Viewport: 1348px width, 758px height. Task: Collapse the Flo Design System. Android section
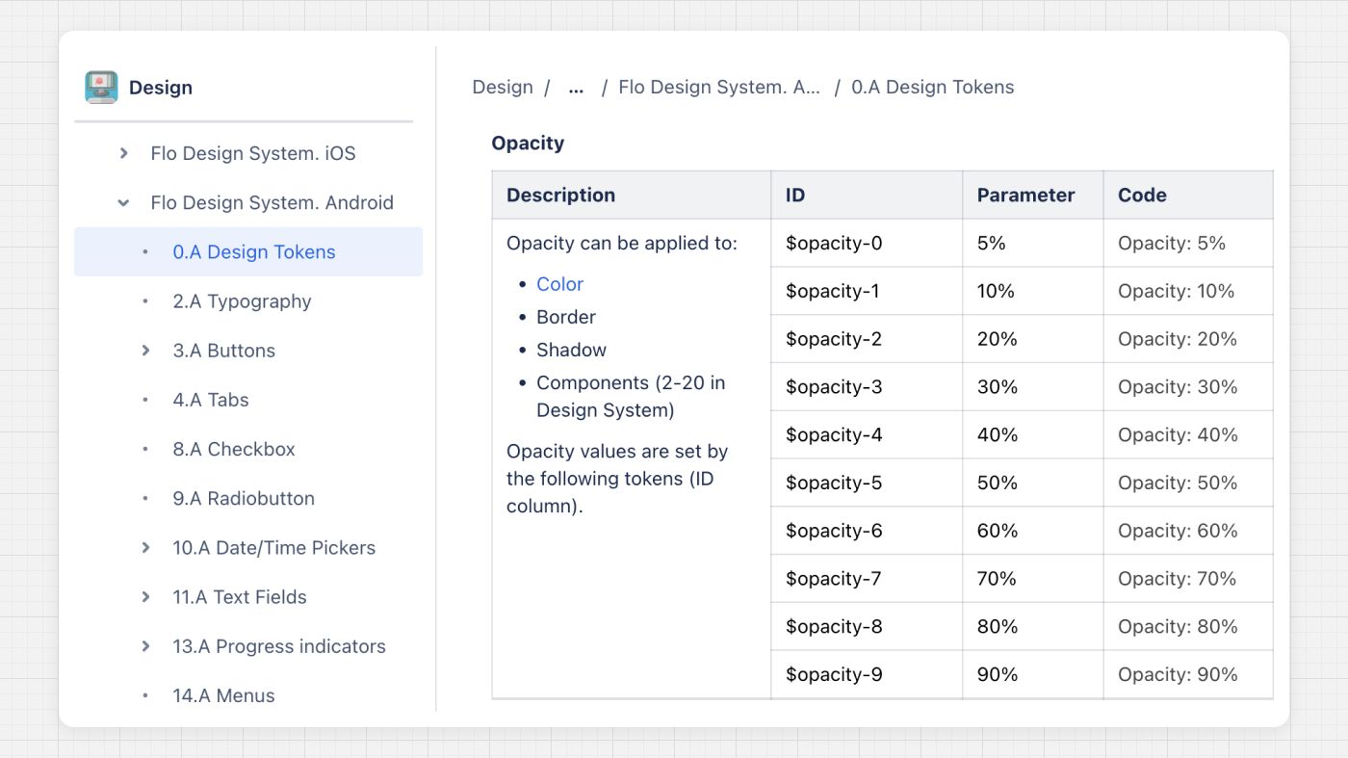(x=124, y=202)
